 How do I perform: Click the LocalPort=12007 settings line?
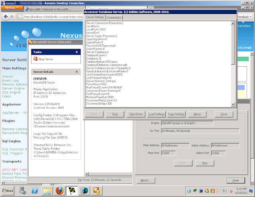[96, 29]
